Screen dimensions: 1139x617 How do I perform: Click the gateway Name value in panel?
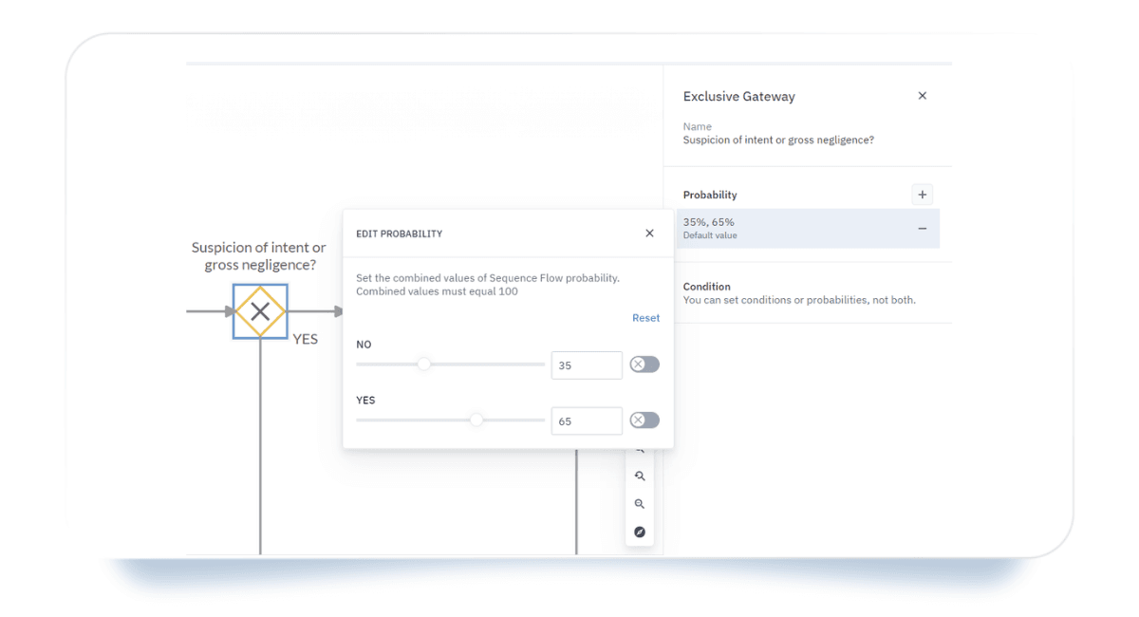coord(778,140)
